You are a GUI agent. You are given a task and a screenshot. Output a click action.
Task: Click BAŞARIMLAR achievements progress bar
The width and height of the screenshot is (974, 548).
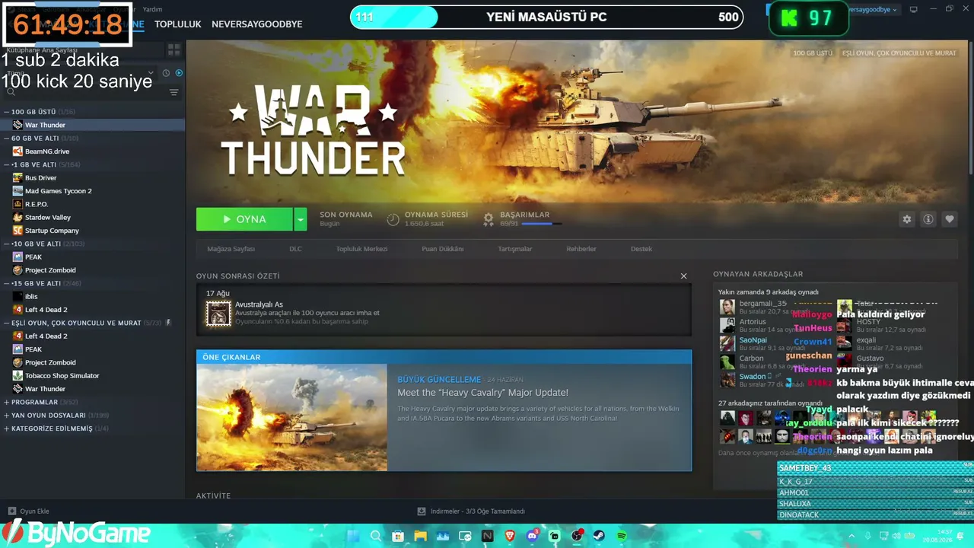(542, 224)
